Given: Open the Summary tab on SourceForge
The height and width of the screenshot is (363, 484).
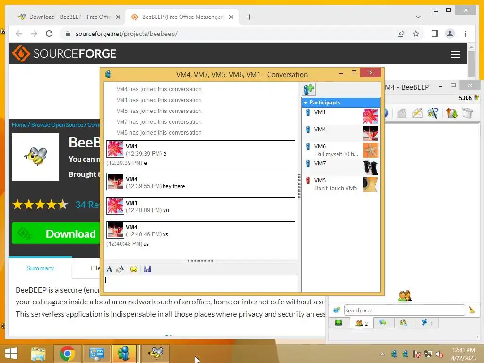Looking at the screenshot, I should tap(40, 268).
